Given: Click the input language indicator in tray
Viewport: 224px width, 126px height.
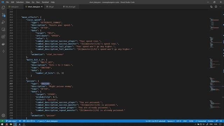Looking at the screenshot, I should tap(211, 124).
